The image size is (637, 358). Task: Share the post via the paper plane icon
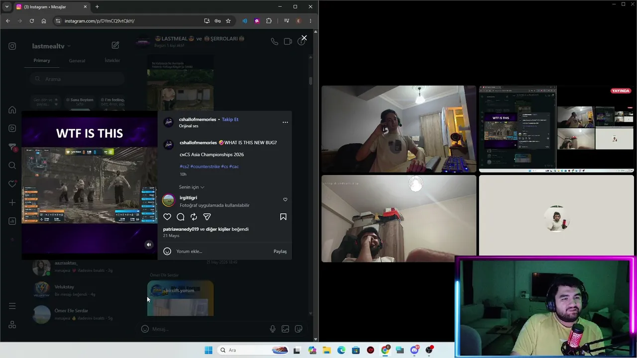tap(207, 217)
